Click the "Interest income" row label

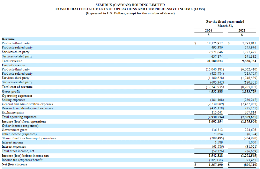13,143
